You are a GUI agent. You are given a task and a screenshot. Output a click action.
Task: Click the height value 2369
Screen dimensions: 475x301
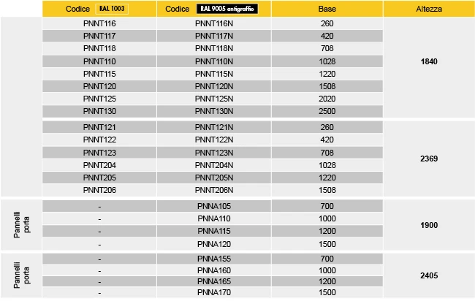429,159
